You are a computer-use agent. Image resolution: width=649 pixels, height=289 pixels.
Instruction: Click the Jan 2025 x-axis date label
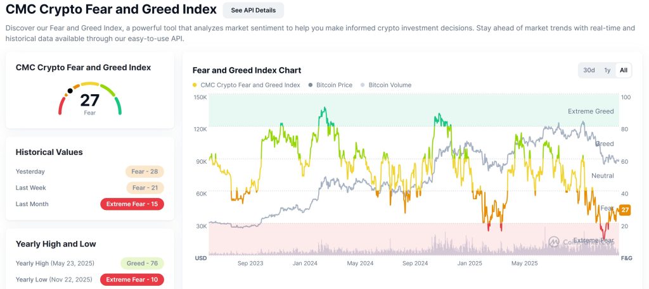tap(471, 263)
